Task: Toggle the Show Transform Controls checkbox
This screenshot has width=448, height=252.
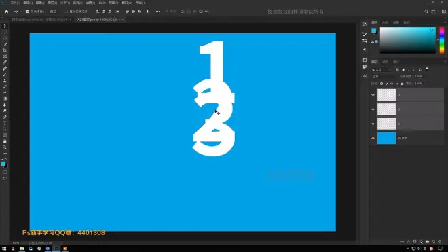Action: click(67, 12)
